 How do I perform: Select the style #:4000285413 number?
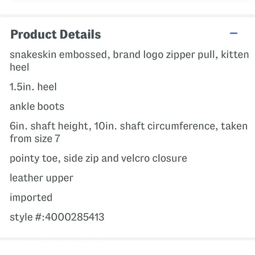(57, 217)
